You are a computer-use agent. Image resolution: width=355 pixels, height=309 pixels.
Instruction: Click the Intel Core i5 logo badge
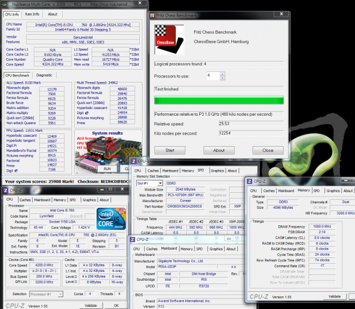tap(111, 219)
